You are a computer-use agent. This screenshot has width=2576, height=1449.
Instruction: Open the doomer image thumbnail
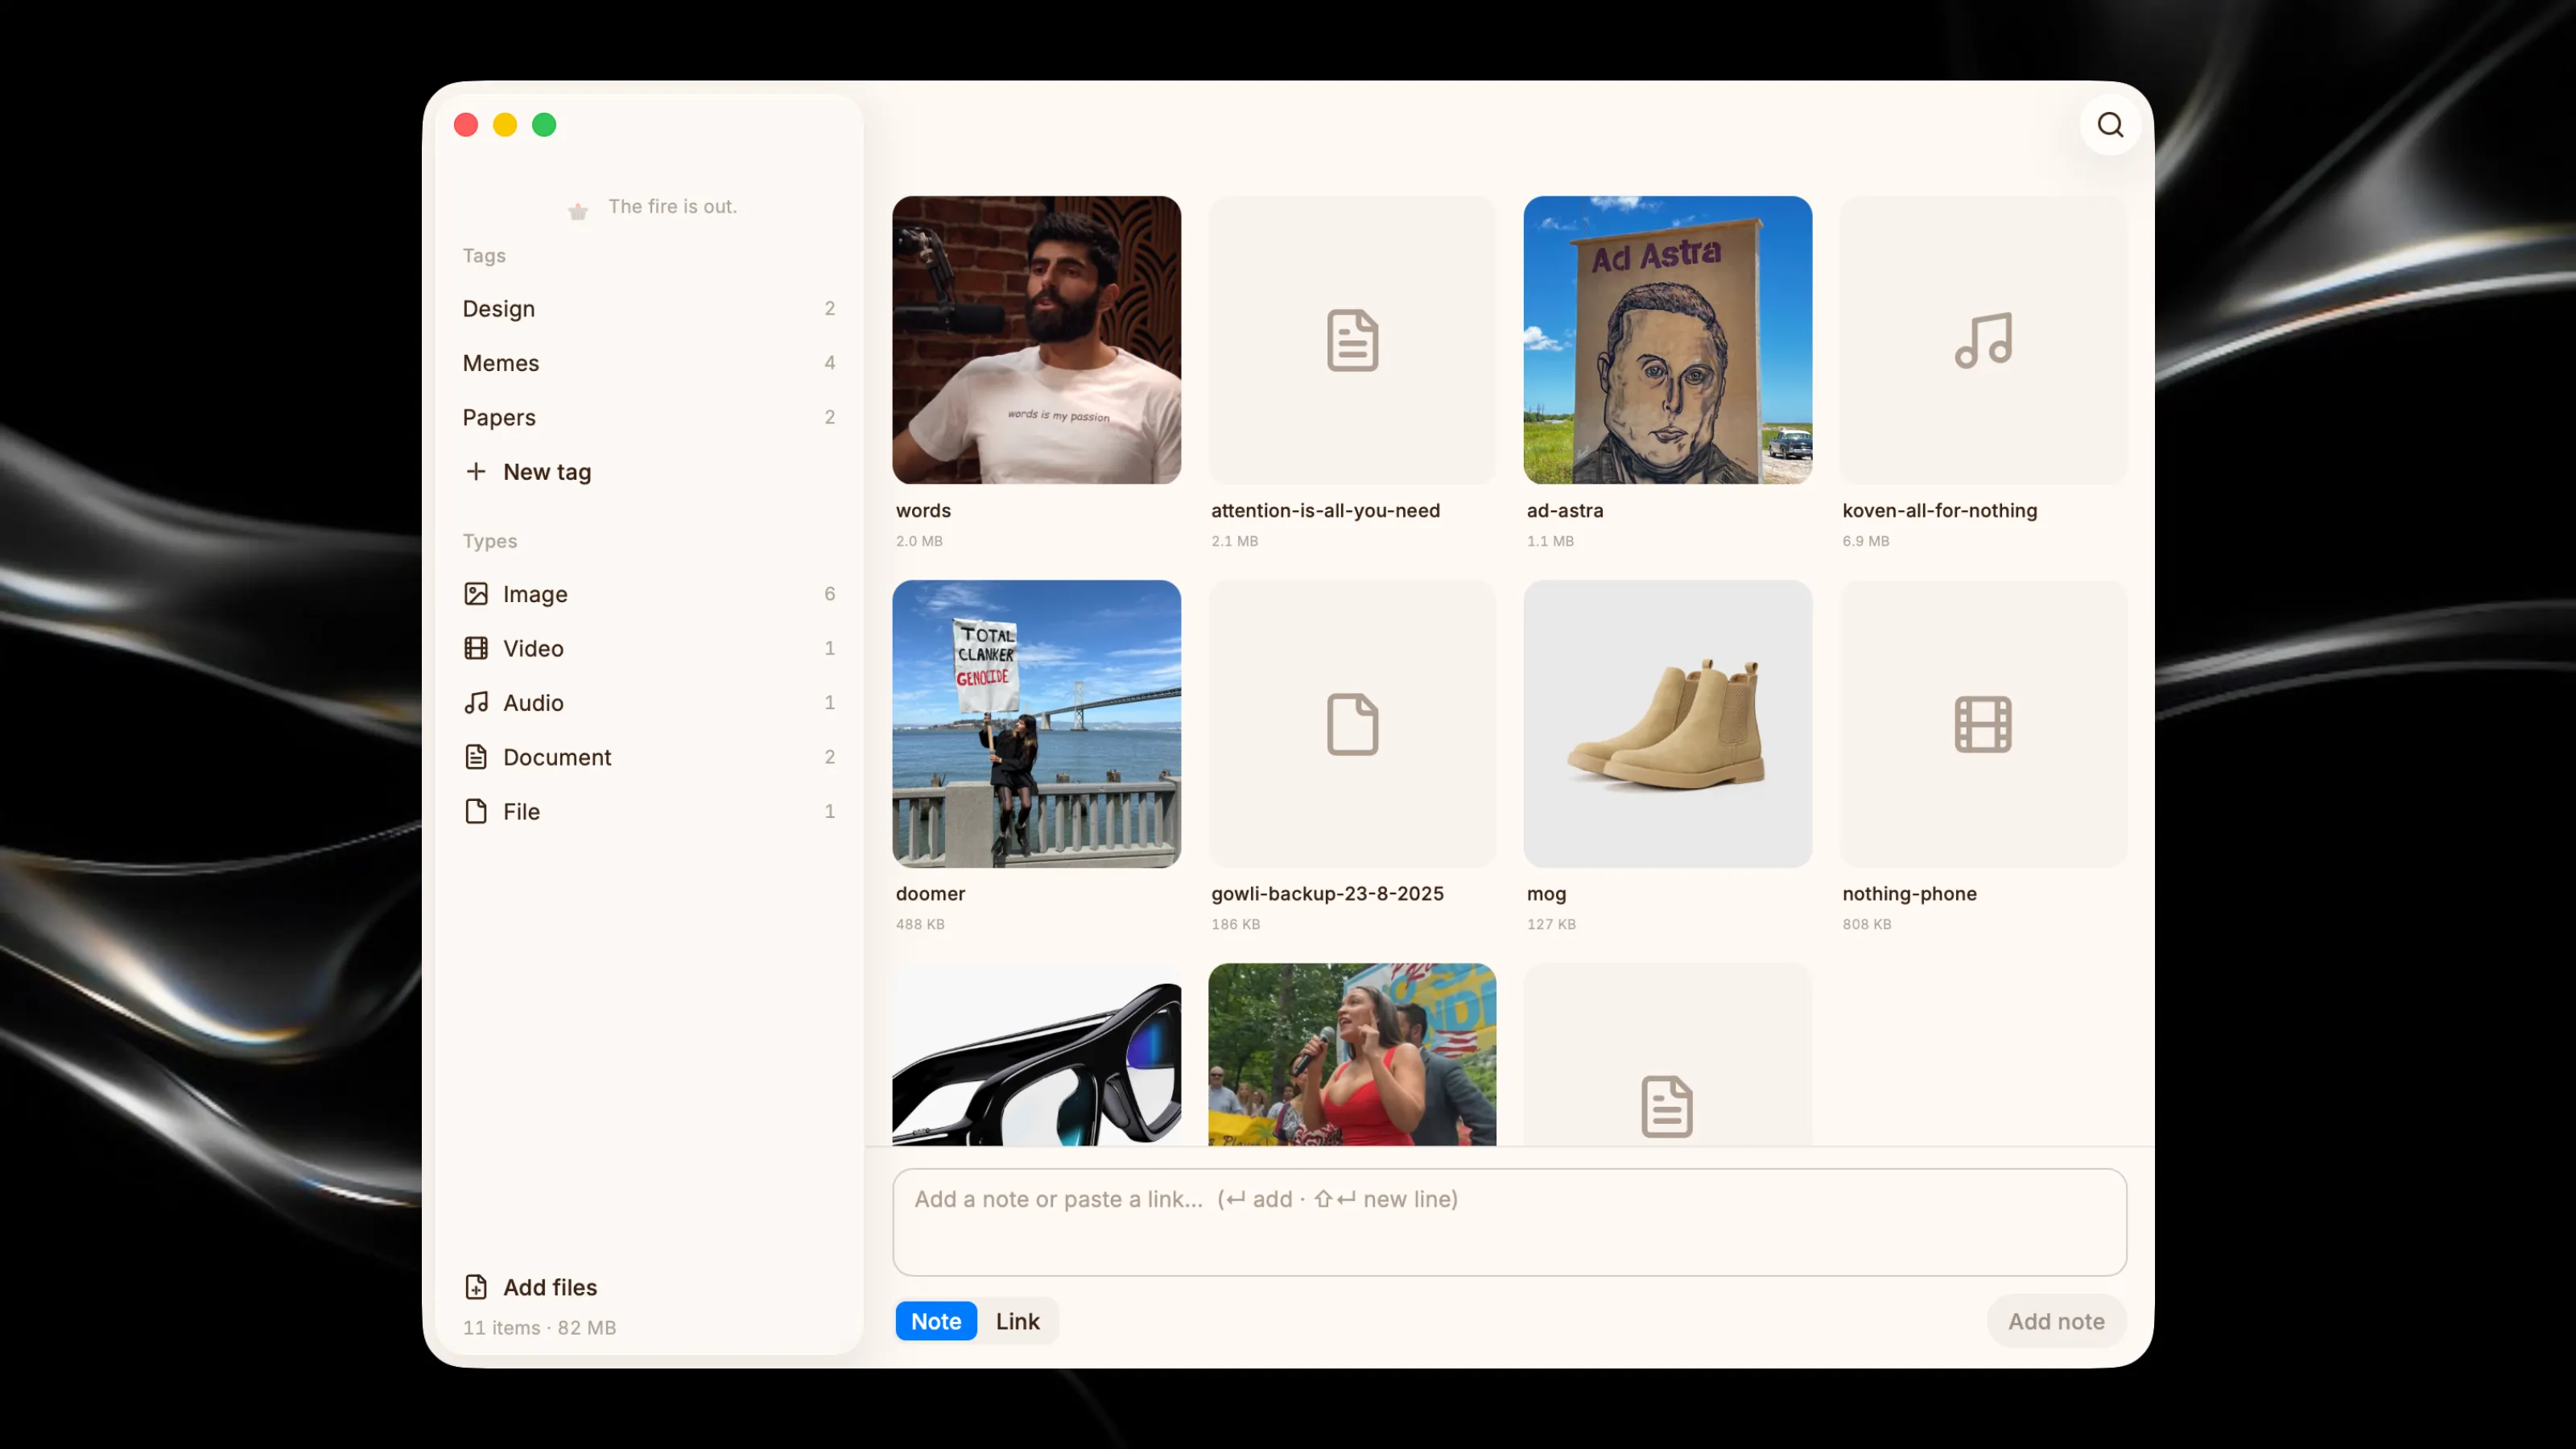point(1036,724)
